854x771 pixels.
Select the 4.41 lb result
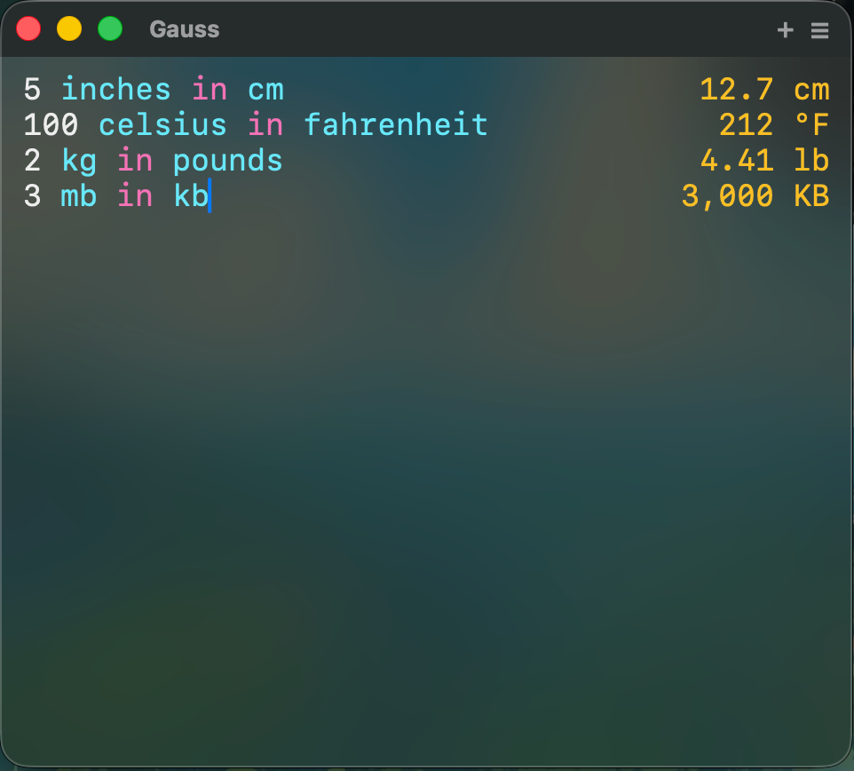pyautogui.click(x=764, y=160)
